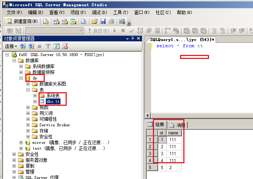253x179 pixels.
Task: Click the Parse checkmark icon
Action: pos(132,31)
